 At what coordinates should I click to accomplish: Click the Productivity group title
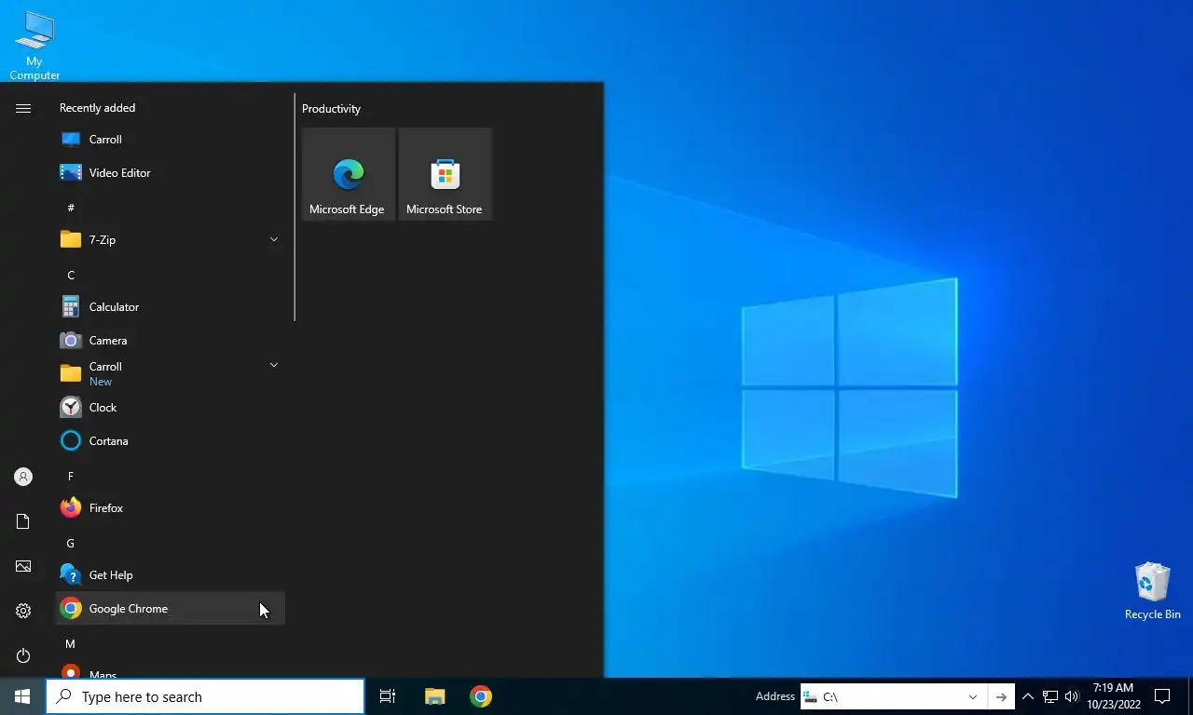331,109
